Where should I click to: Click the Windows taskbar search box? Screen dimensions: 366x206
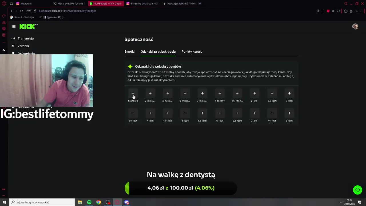[x=42, y=202]
